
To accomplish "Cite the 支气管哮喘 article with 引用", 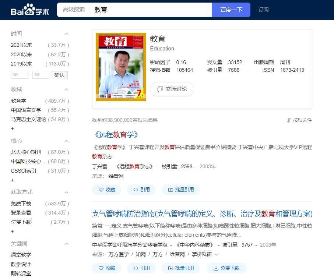I will 141,268.
